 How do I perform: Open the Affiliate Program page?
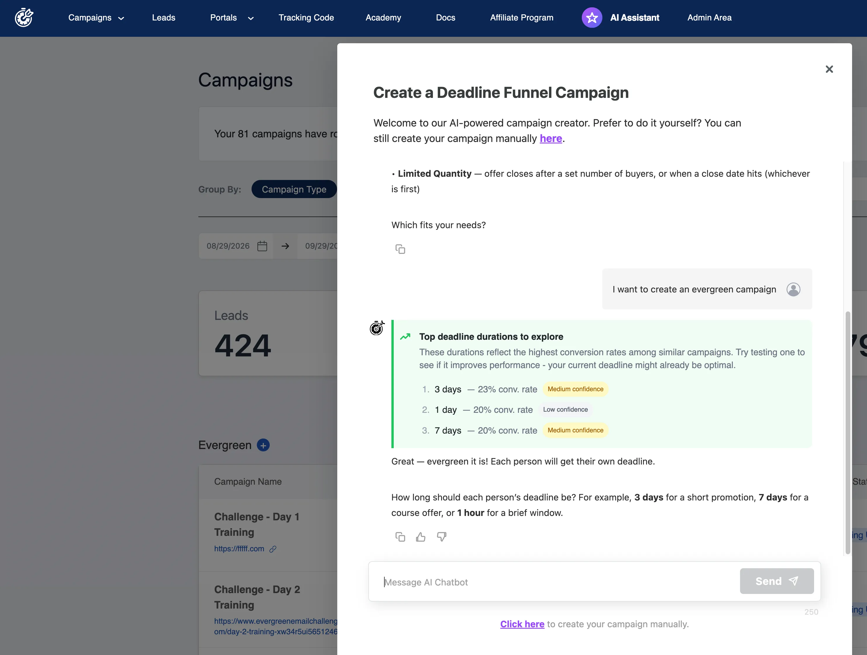pyautogui.click(x=521, y=18)
